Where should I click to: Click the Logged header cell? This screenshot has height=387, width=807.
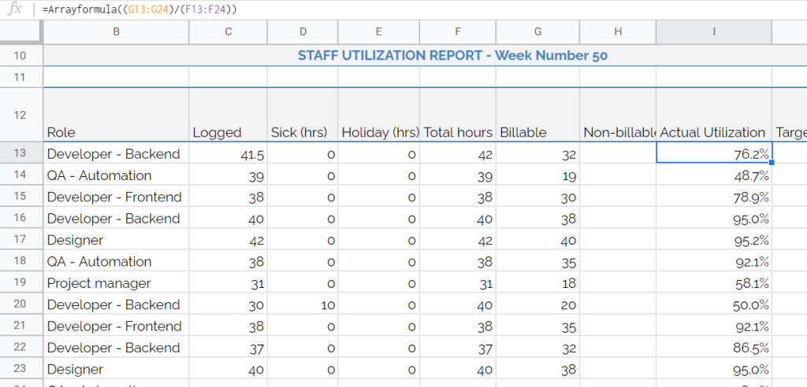228,115
